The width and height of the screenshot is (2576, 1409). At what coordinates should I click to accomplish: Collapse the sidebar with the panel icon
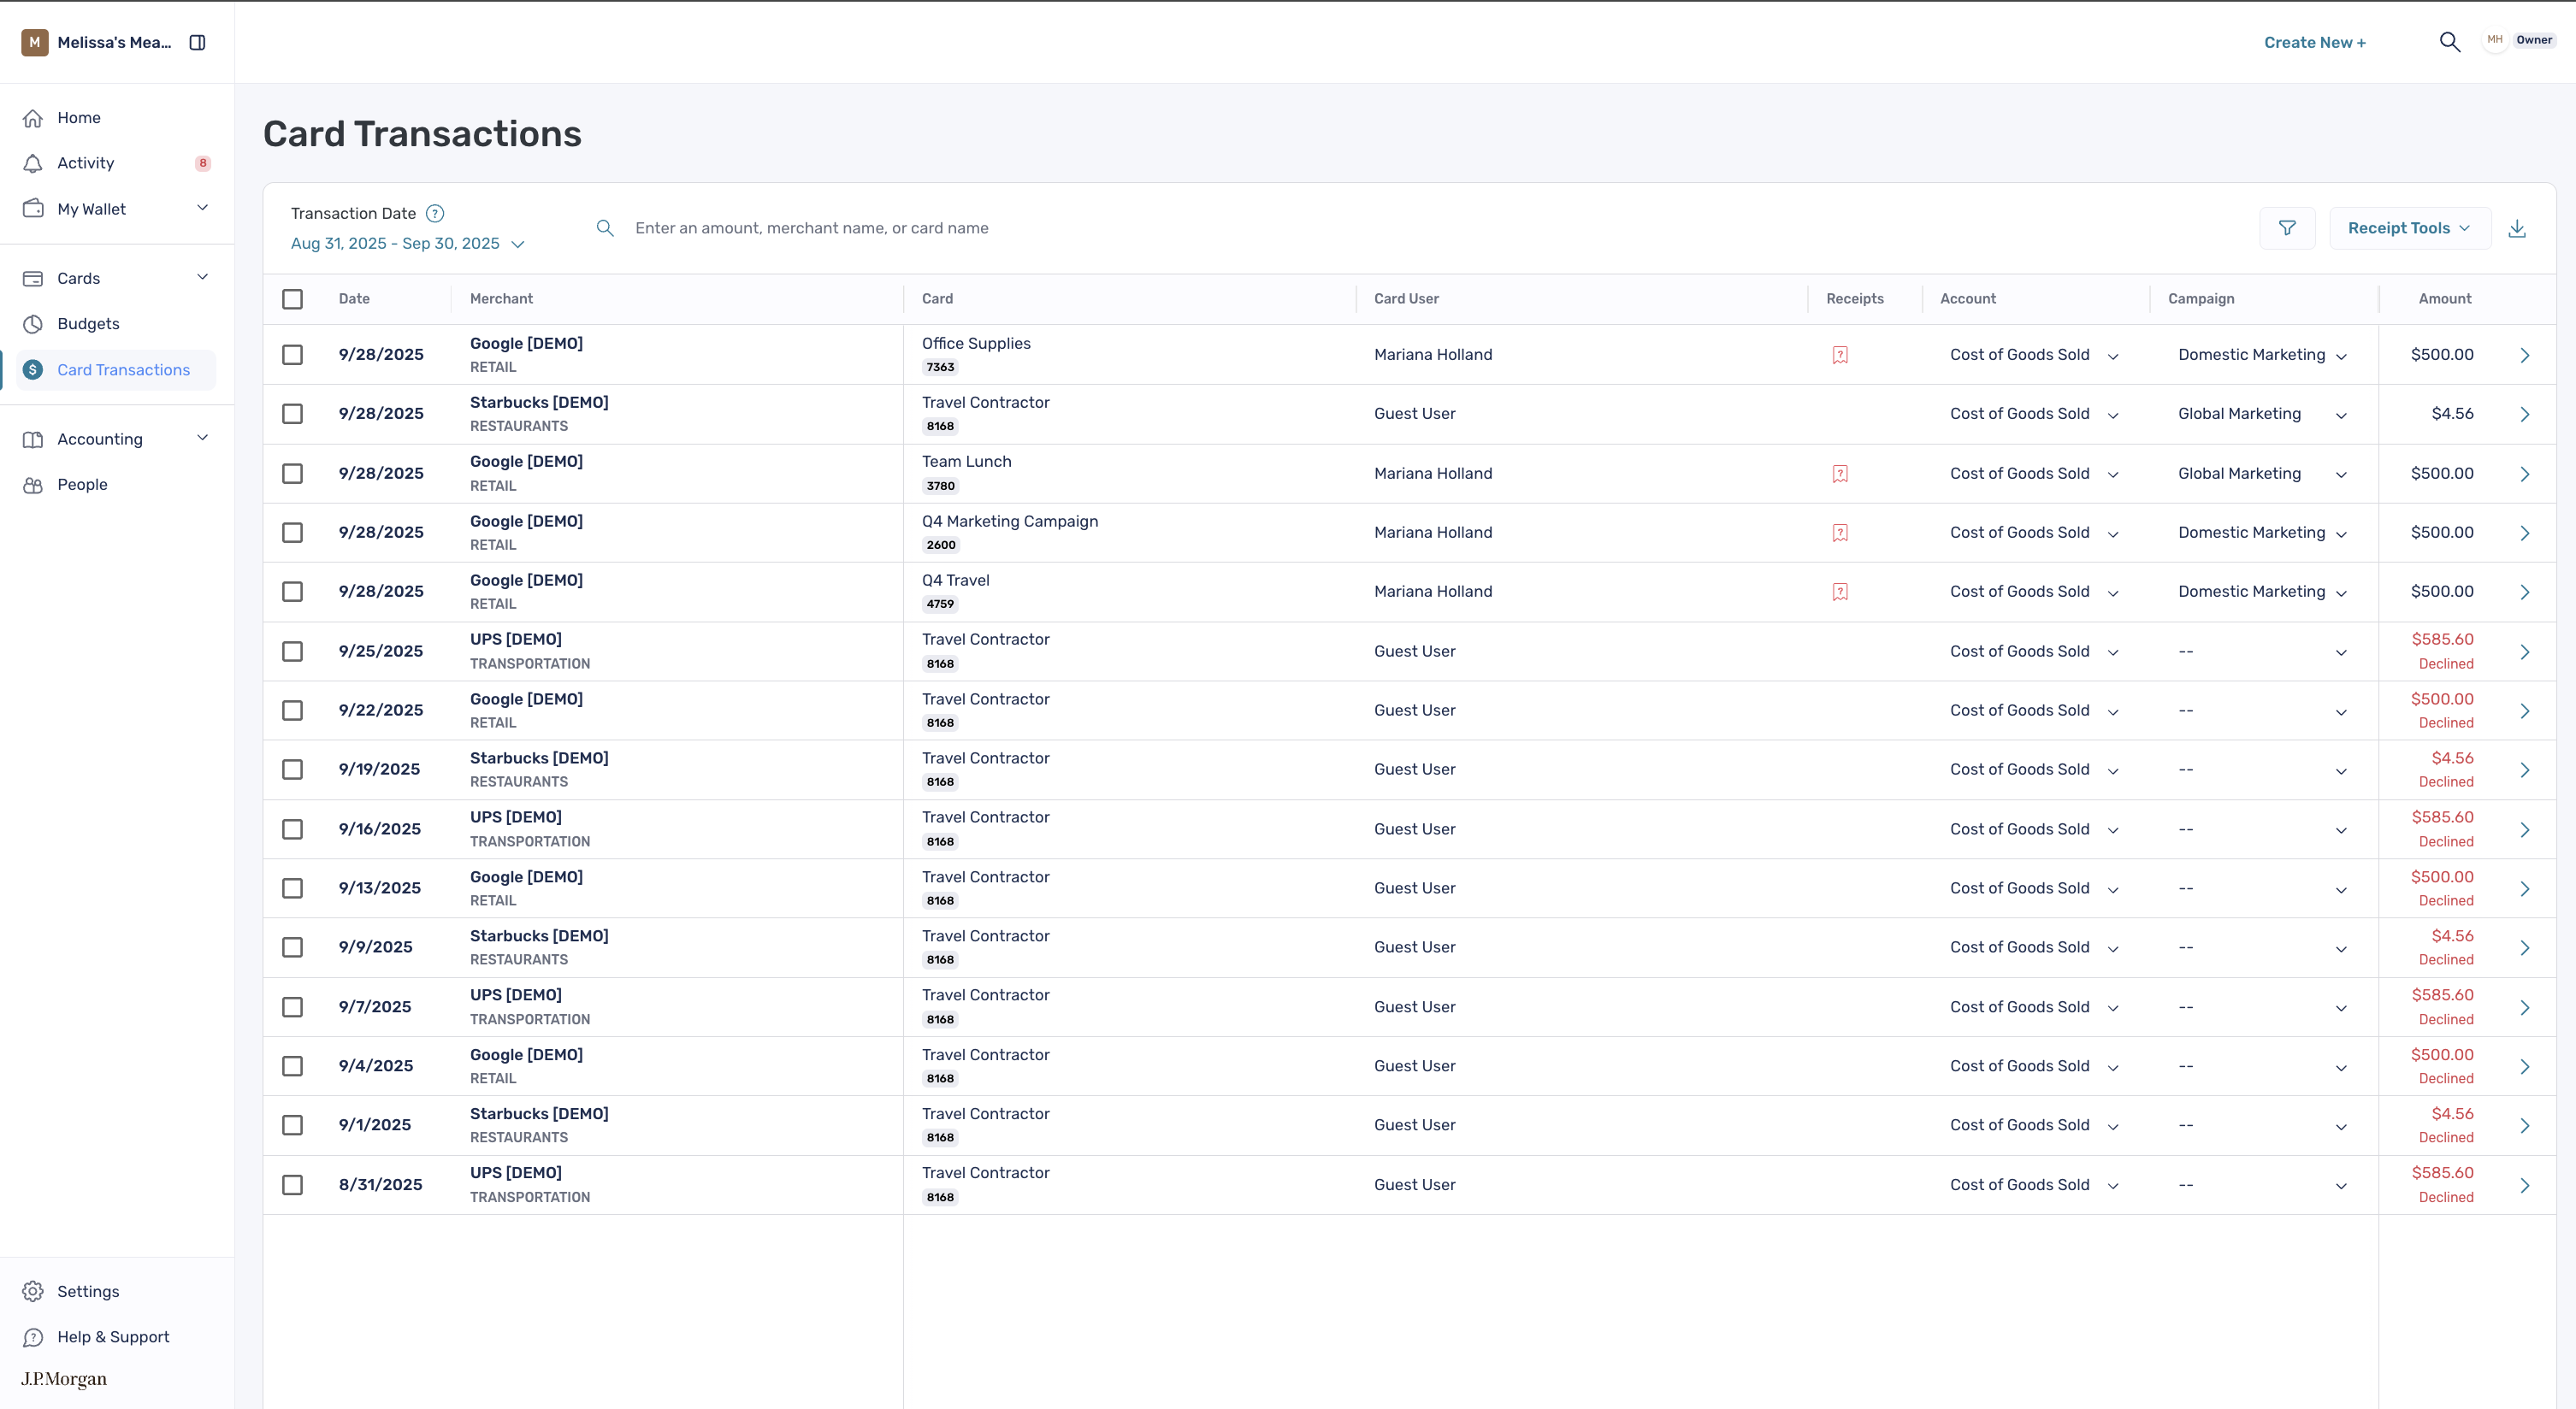(x=197, y=42)
